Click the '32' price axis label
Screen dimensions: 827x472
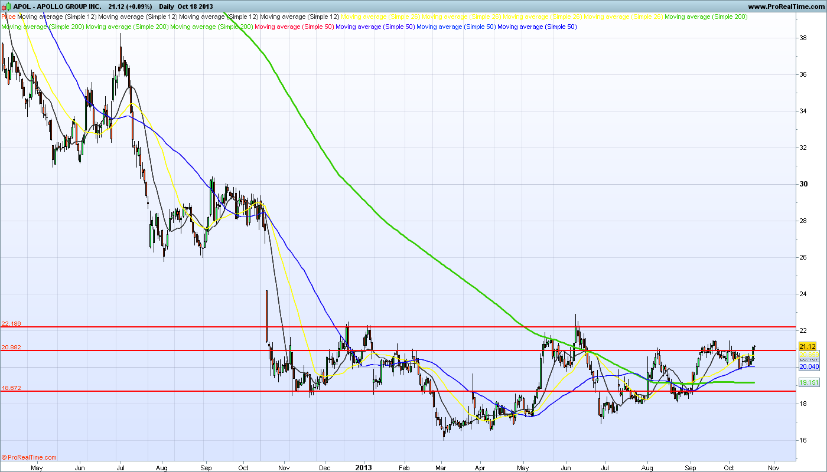(x=803, y=148)
